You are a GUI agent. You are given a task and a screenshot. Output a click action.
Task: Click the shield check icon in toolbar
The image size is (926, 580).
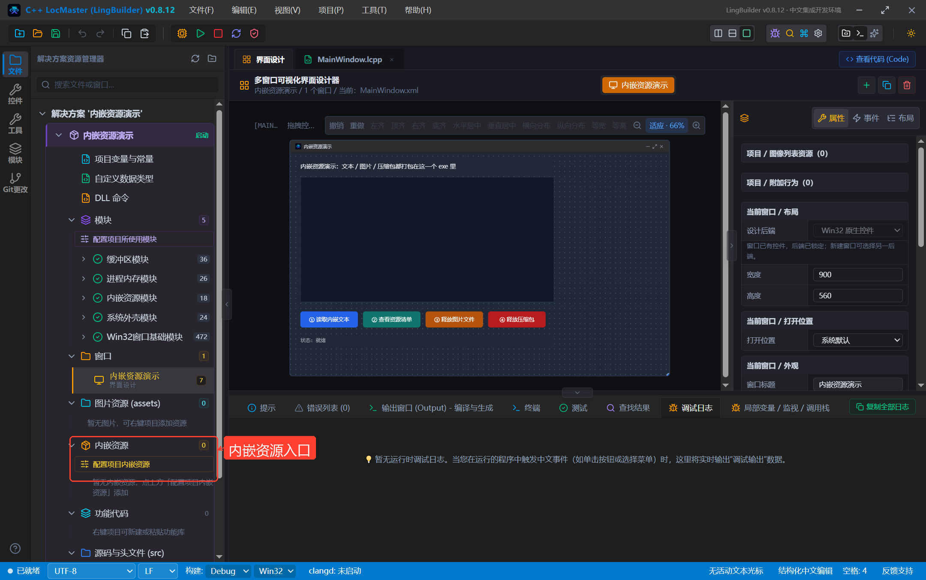[x=254, y=33]
